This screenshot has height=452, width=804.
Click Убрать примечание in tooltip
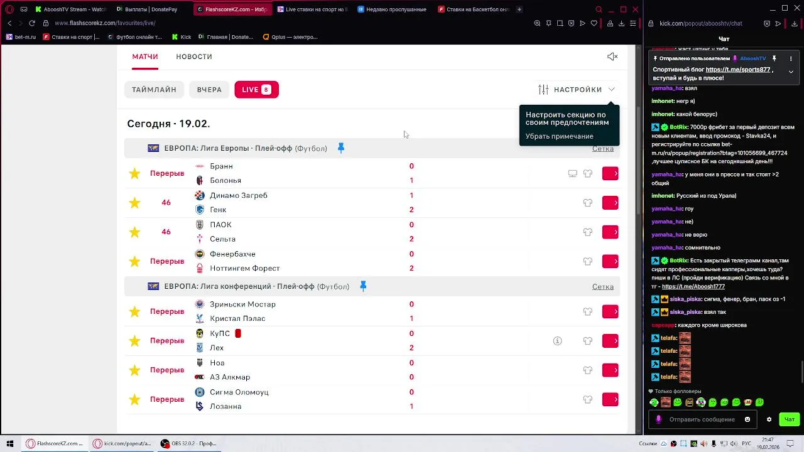559,136
